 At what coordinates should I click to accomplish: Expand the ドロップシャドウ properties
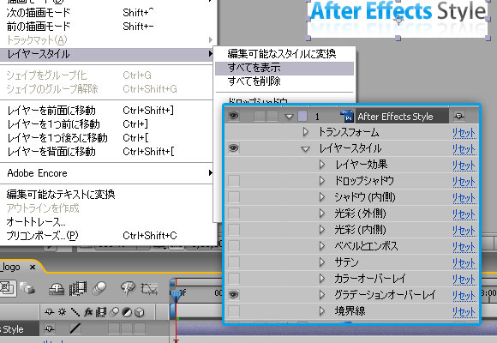(x=322, y=181)
